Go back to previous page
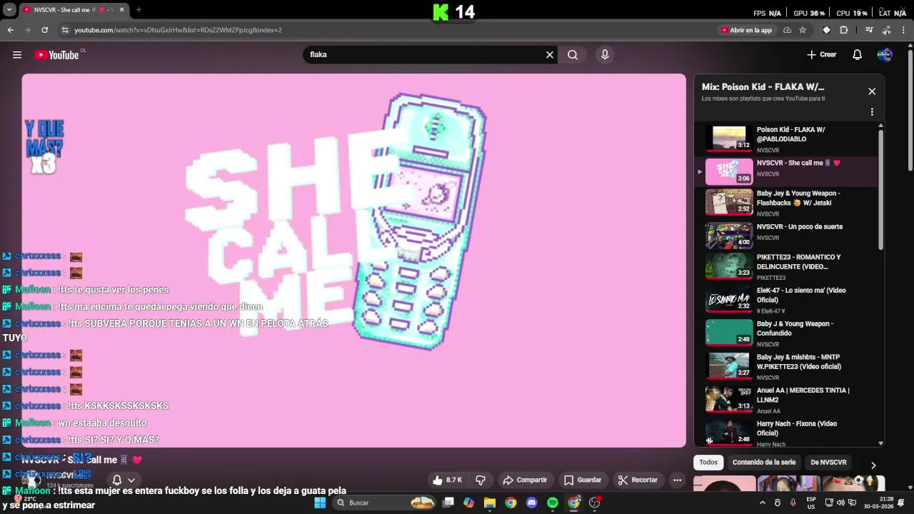Image resolution: width=914 pixels, height=514 pixels. [10, 30]
